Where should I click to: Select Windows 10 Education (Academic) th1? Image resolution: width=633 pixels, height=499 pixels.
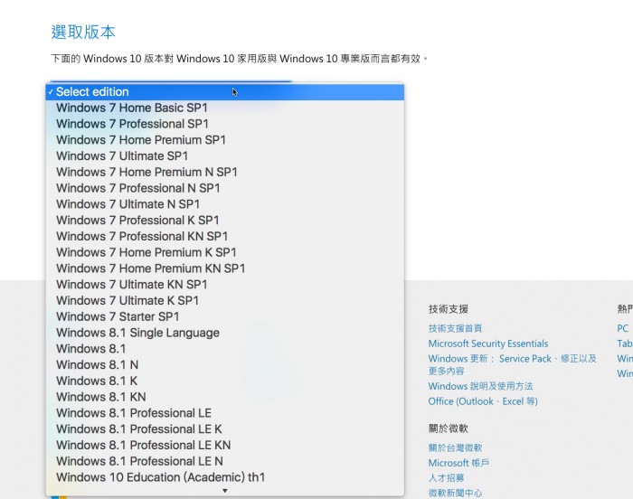pos(225,477)
